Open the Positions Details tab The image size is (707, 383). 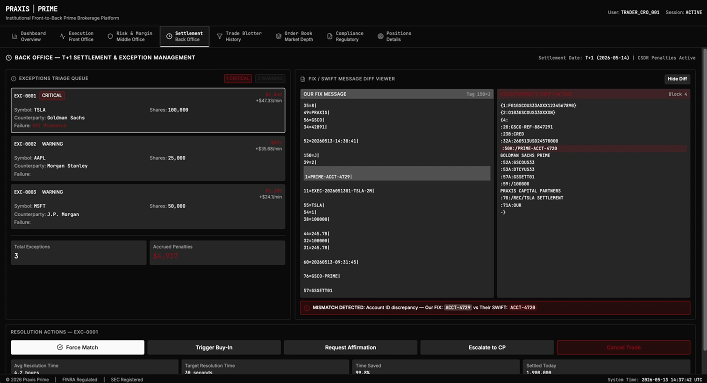(394, 36)
